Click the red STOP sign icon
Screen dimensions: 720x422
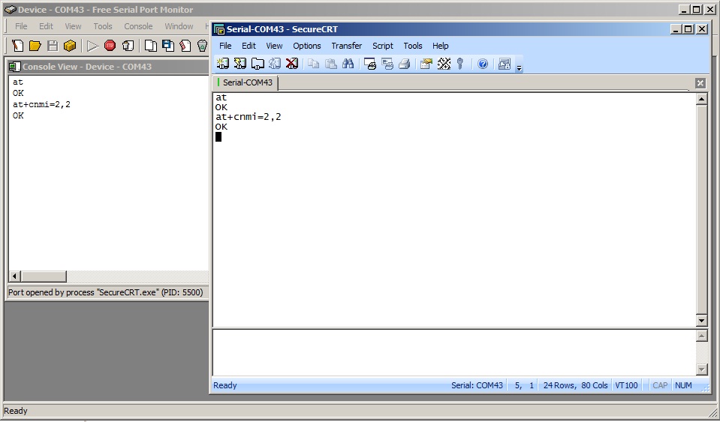click(110, 46)
